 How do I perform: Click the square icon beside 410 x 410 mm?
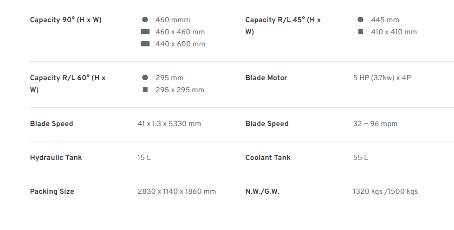[x=361, y=32]
